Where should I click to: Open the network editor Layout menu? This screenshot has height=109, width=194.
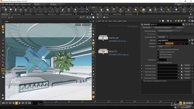pyautogui.click(x=120, y=21)
